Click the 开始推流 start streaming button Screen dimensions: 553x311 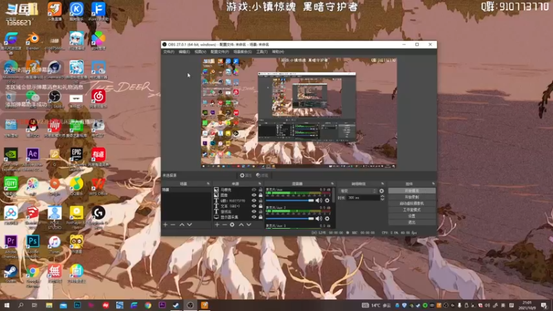click(412, 191)
